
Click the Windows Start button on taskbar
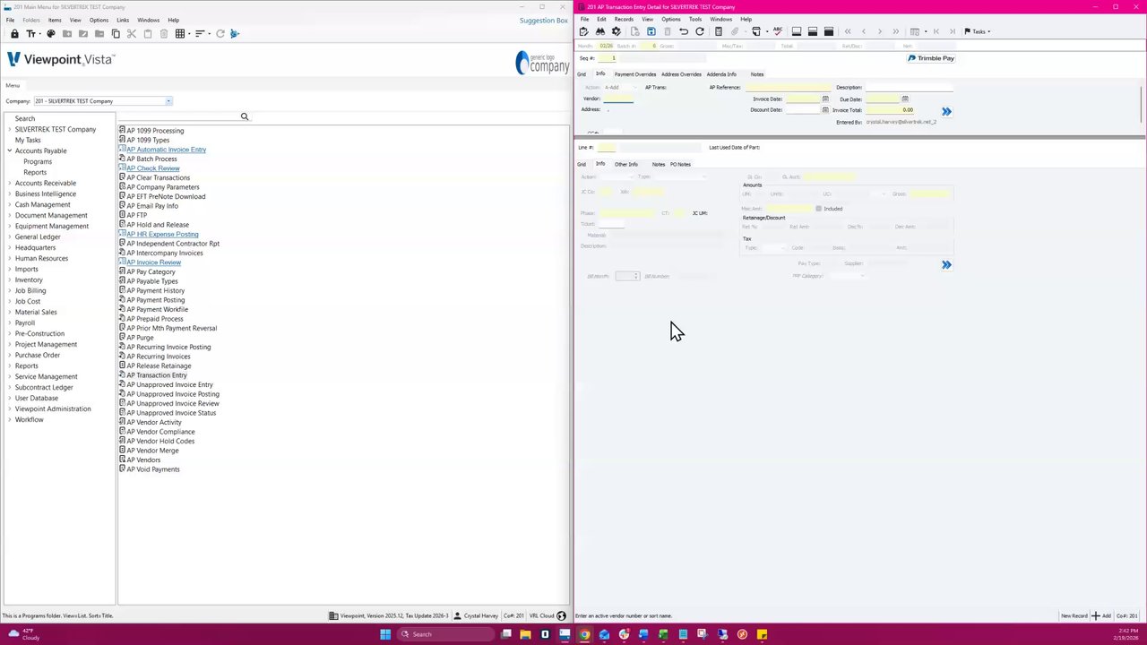tap(385, 634)
